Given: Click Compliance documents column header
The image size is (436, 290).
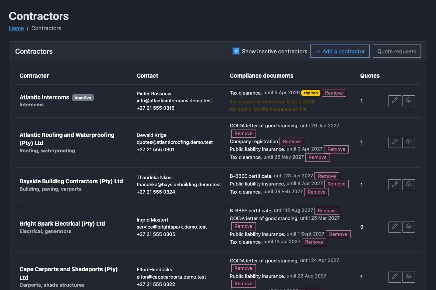Looking at the screenshot, I should (x=261, y=75).
